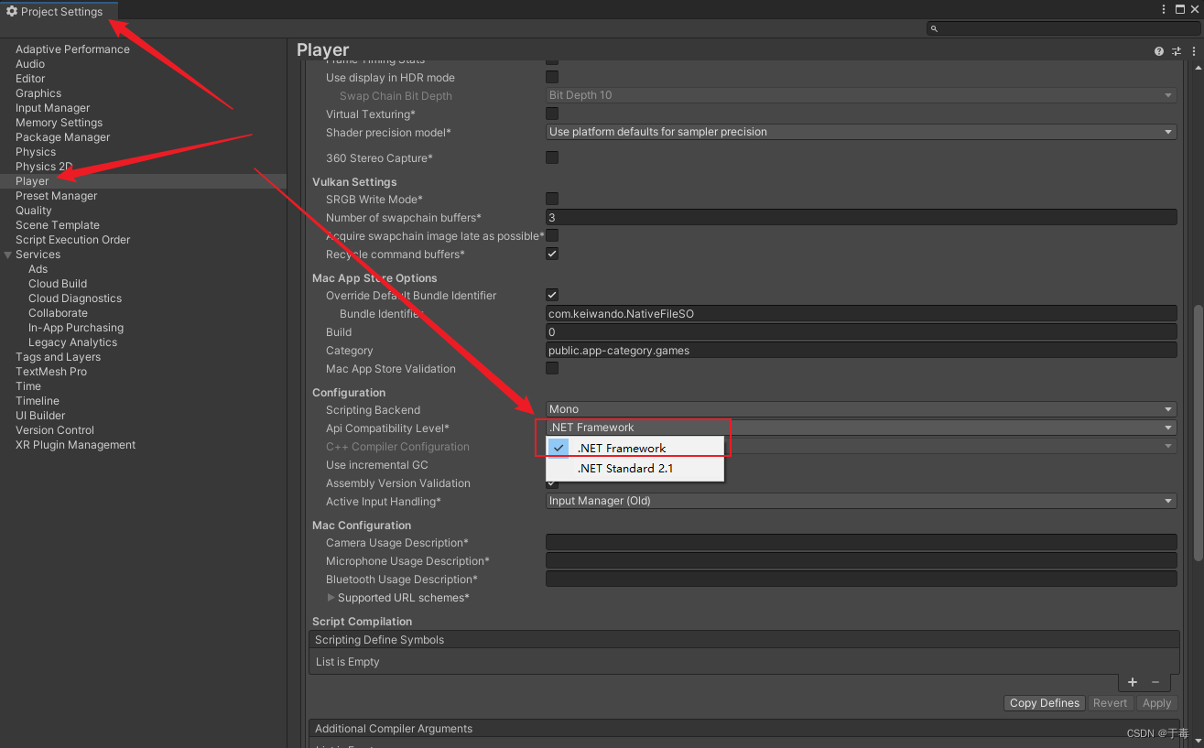
Task: Open Player presets slider icon
Action: click(1177, 51)
